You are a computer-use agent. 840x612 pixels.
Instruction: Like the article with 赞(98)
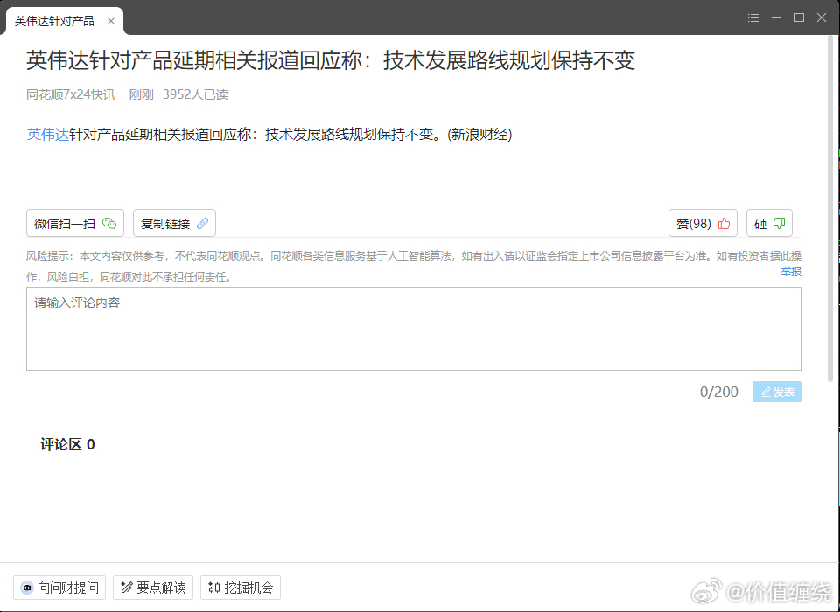703,223
